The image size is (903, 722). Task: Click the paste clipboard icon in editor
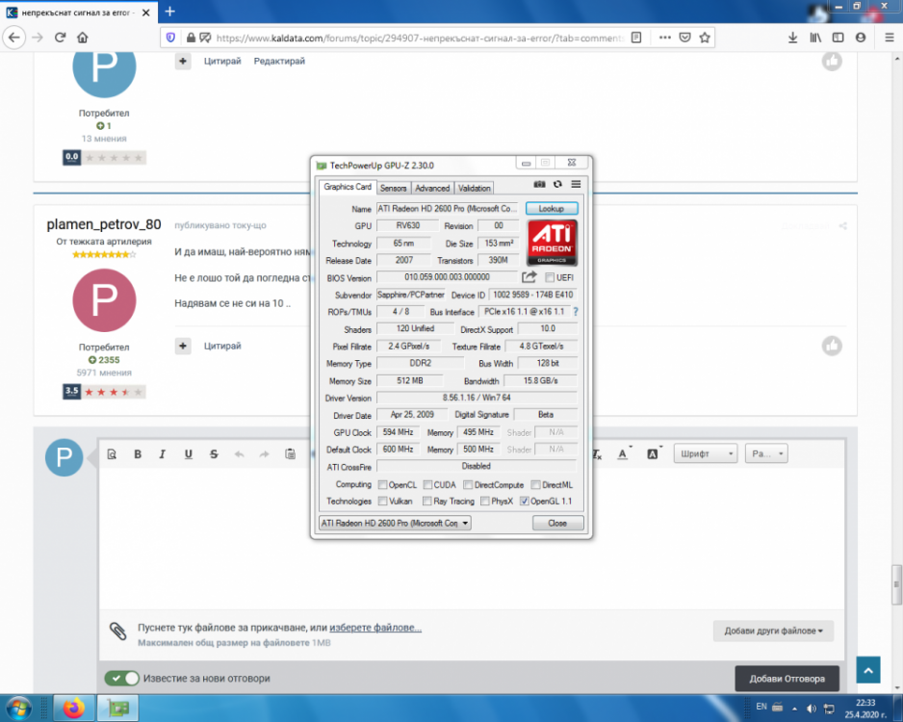coord(291,454)
